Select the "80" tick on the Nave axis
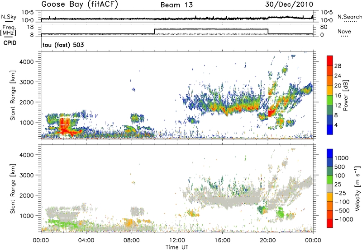Image resolution: width=362 pixels, height=250 pixels. (324, 27)
